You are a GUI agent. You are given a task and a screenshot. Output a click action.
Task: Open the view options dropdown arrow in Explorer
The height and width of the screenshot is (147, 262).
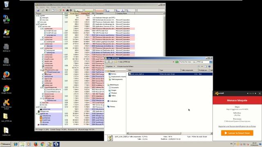202,66
